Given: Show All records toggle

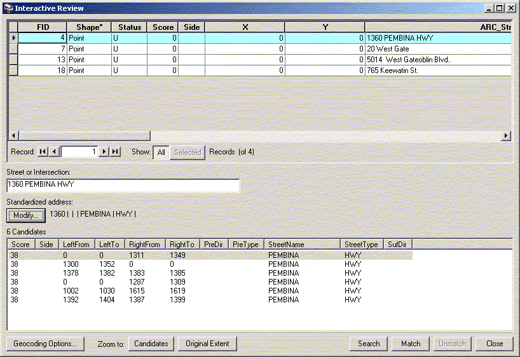Looking at the screenshot, I should click(x=161, y=152).
